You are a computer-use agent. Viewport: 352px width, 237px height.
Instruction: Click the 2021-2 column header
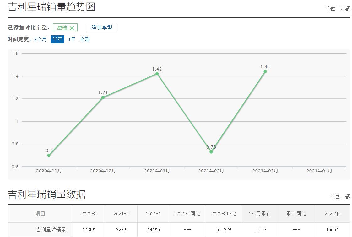coord(121,214)
